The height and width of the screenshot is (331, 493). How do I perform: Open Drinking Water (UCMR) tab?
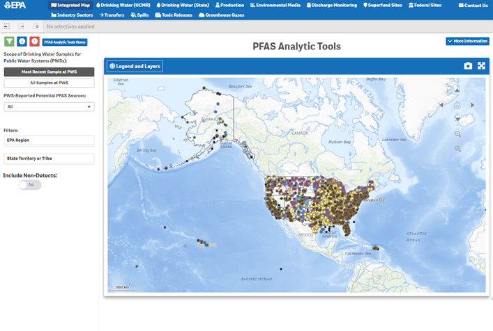pyautogui.click(x=123, y=5)
